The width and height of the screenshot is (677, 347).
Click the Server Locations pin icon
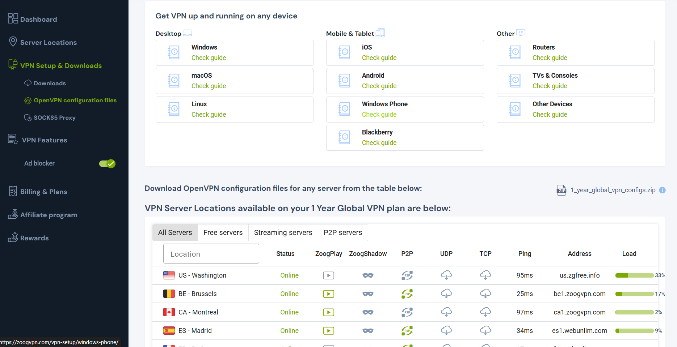13,42
